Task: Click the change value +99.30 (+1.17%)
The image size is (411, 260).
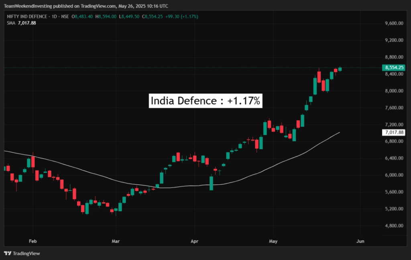Action: [x=182, y=16]
